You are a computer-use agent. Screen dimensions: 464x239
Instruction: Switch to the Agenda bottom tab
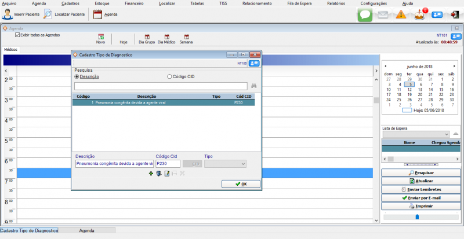(x=86, y=230)
